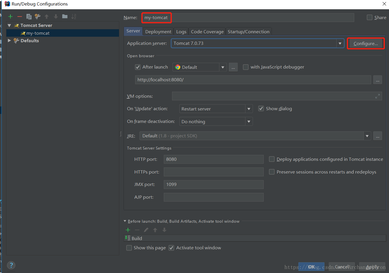Image resolution: width=389 pixels, height=273 pixels.
Task: Click the VM options input field
Action: tap(277, 96)
